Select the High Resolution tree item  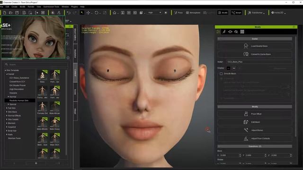click(x=17, y=89)
